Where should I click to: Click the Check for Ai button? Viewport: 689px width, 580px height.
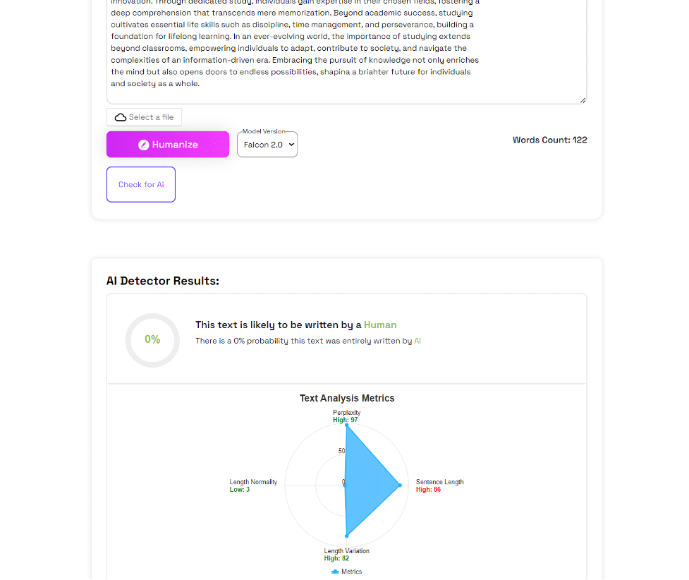coord(140,184)
